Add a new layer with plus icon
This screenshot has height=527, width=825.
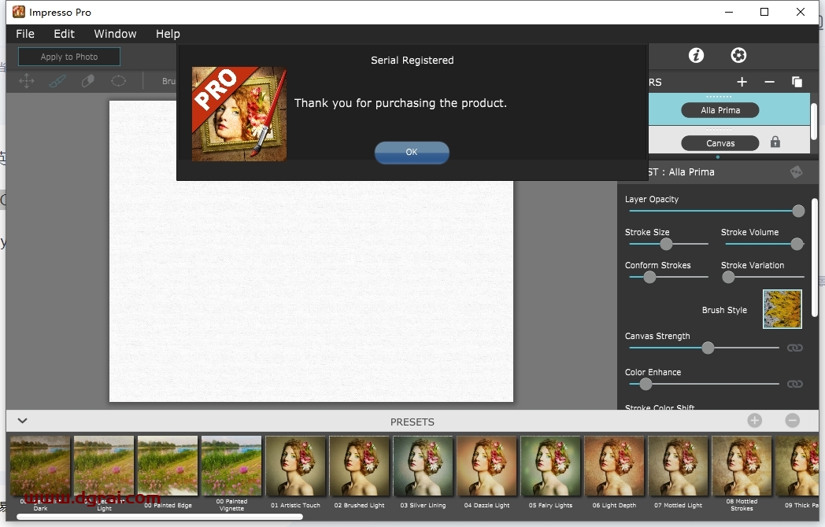tap(742, 82)
